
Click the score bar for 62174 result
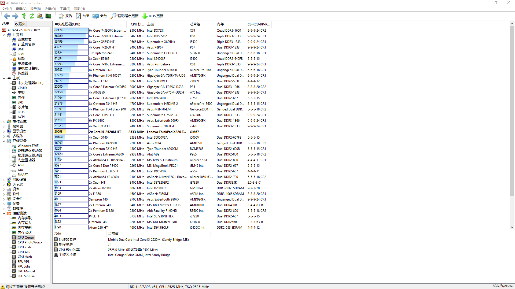[71, 31]
